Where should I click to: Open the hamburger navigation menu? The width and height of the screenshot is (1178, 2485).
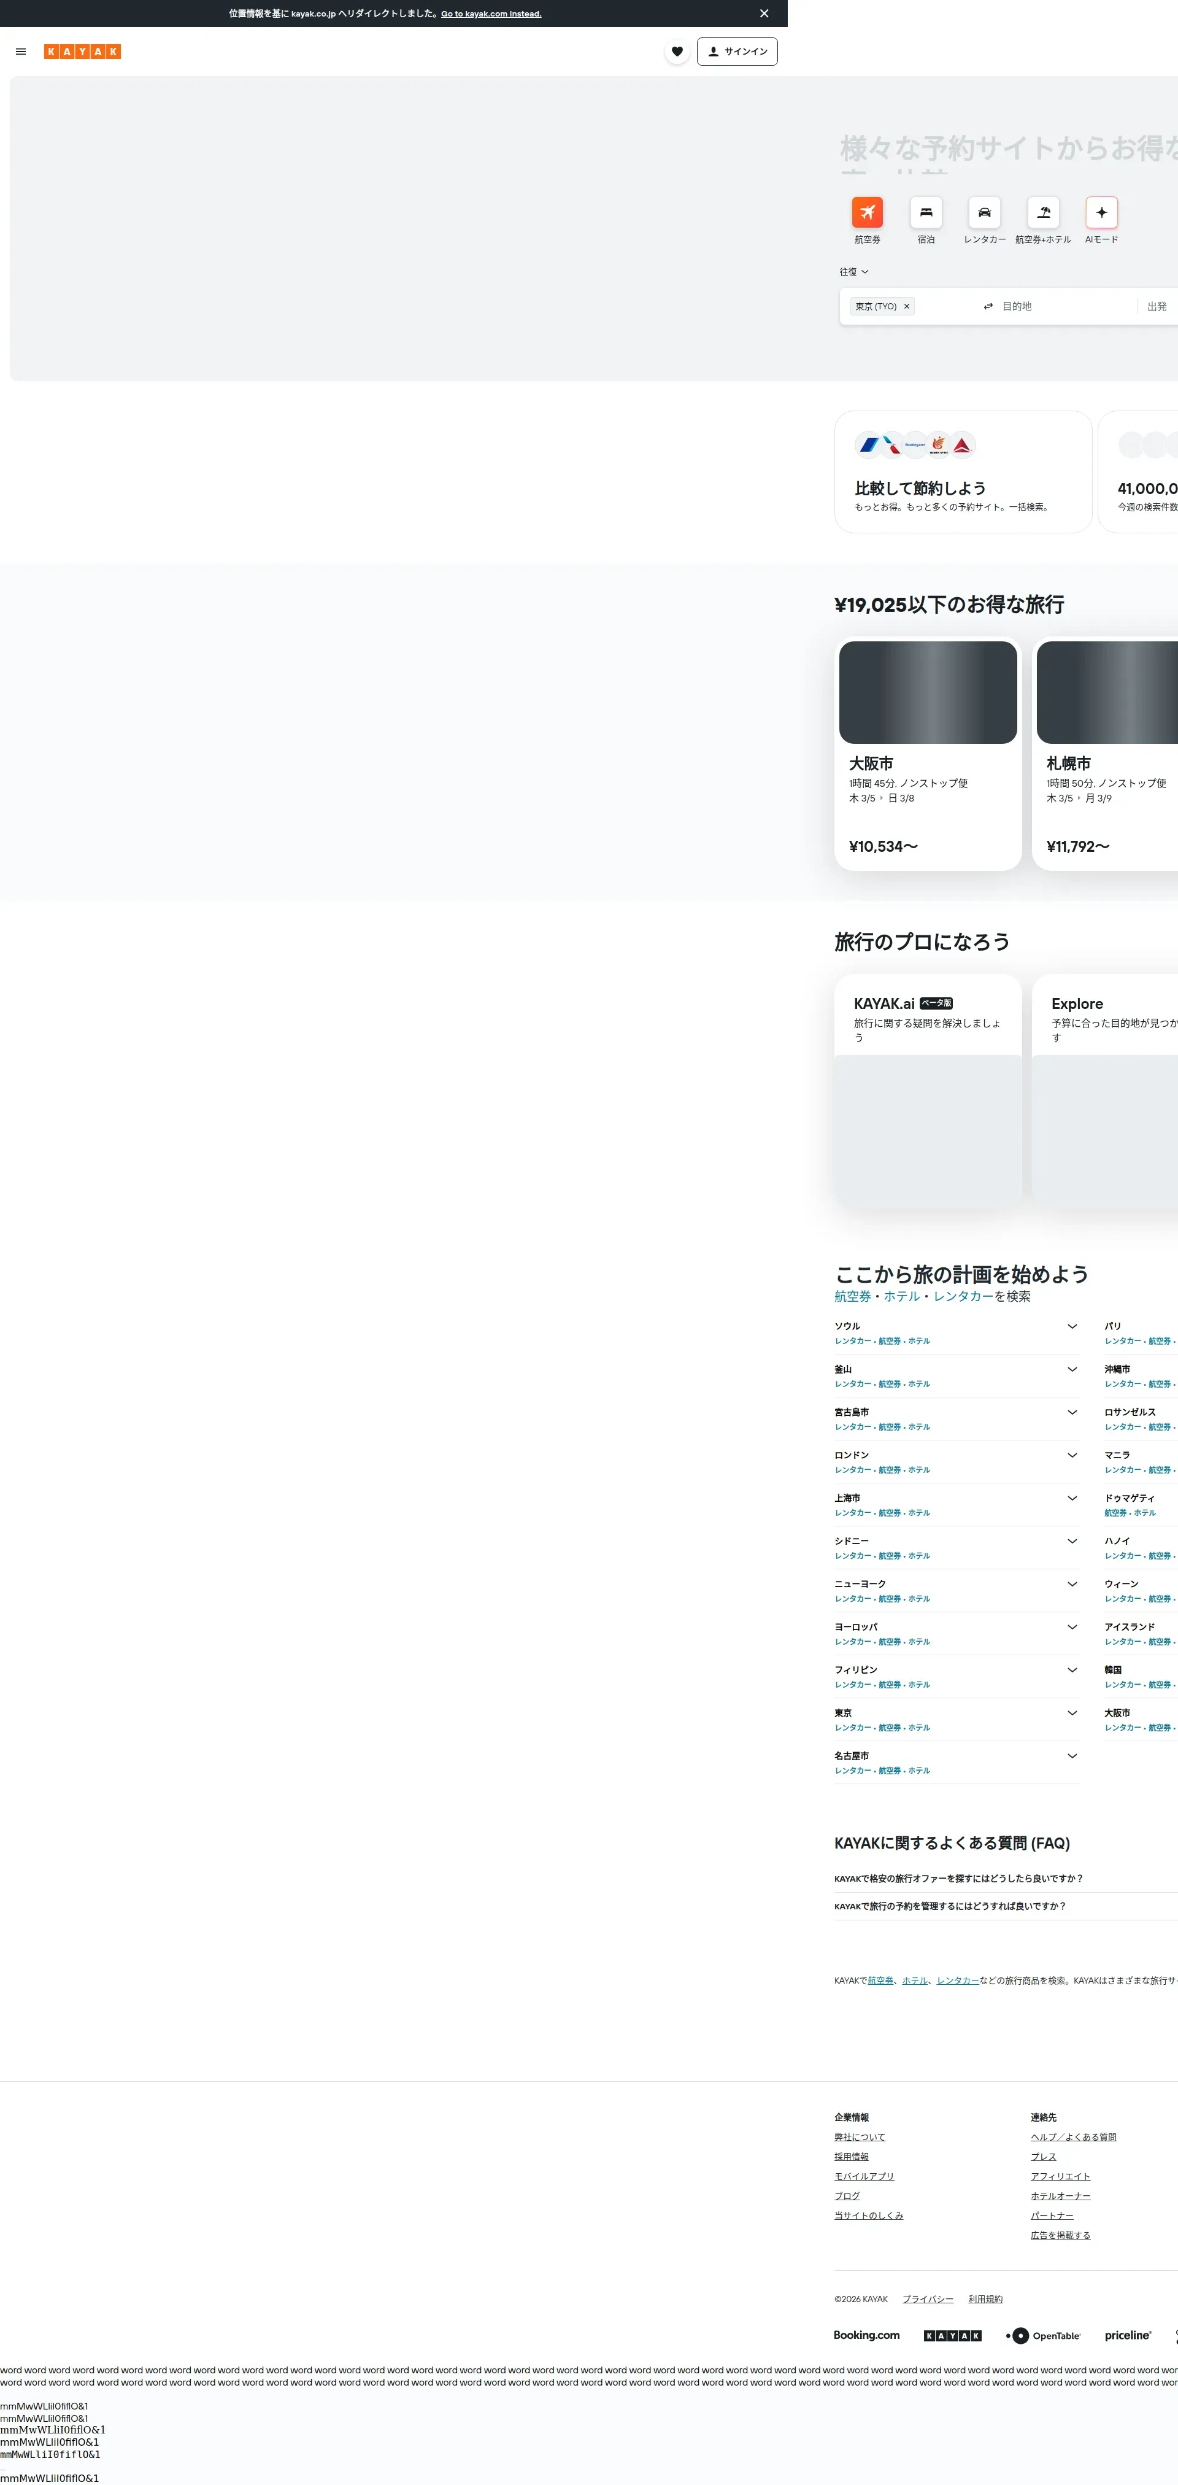(21, 52)
